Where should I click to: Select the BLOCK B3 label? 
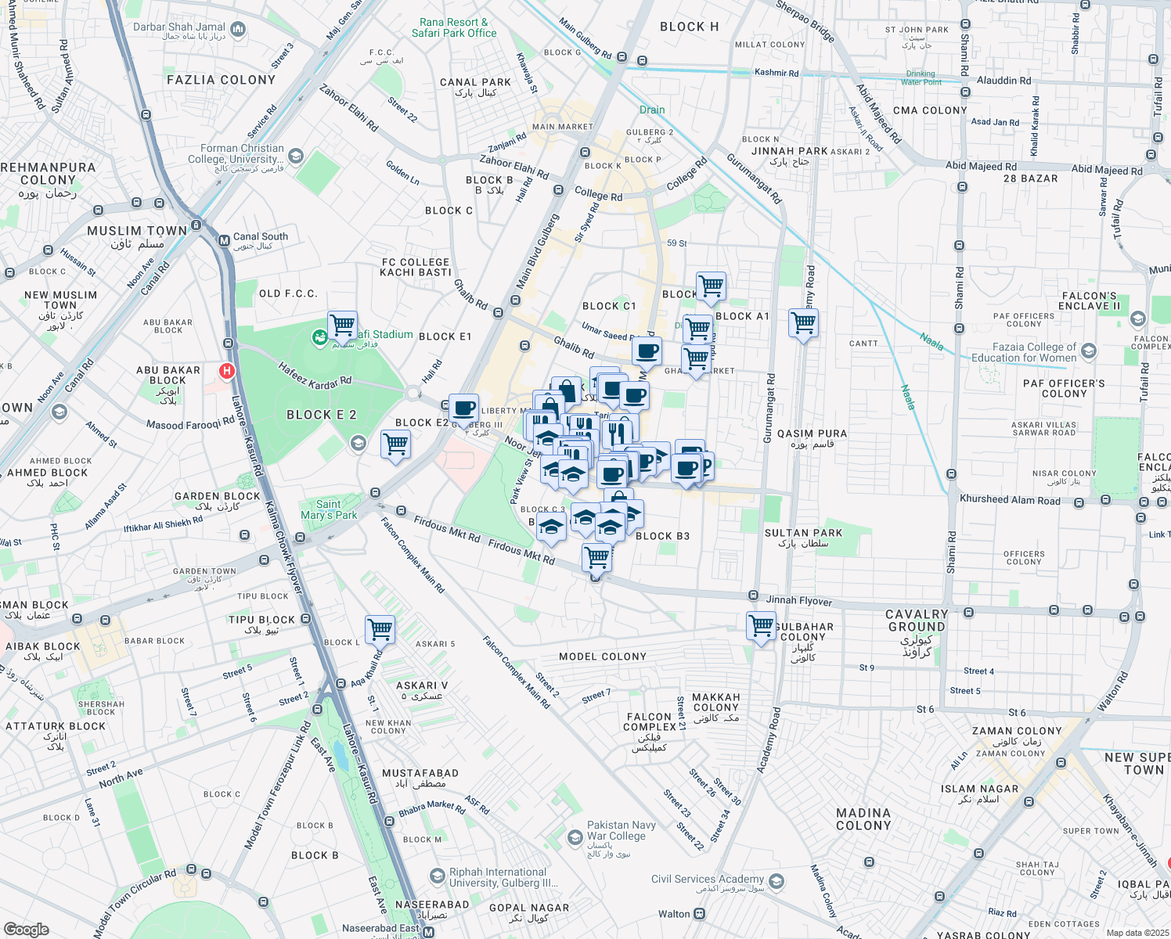point(662,536)
